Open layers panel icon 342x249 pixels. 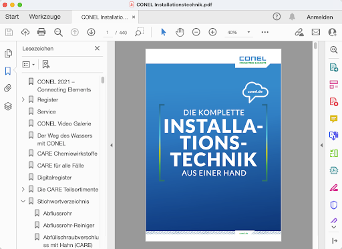(x=8, y=106)
